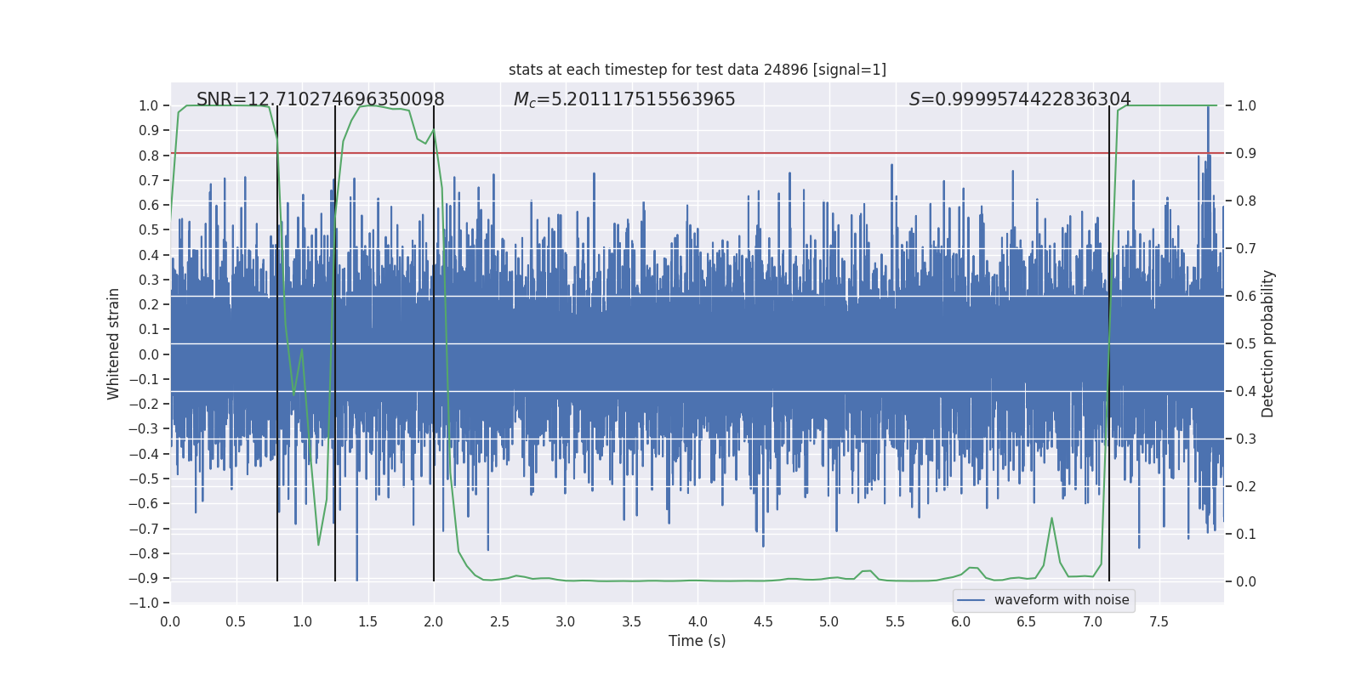The image size is (1361, 680).
Task: Click the black vertical marker near 0.8 seconds
Action: pos(277,343)
